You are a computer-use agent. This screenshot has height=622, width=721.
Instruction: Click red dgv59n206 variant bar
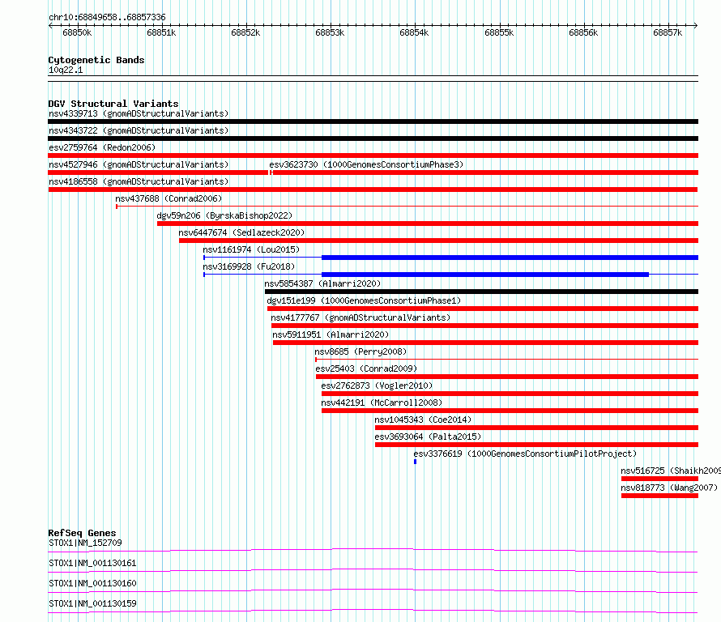coord(428,224)
